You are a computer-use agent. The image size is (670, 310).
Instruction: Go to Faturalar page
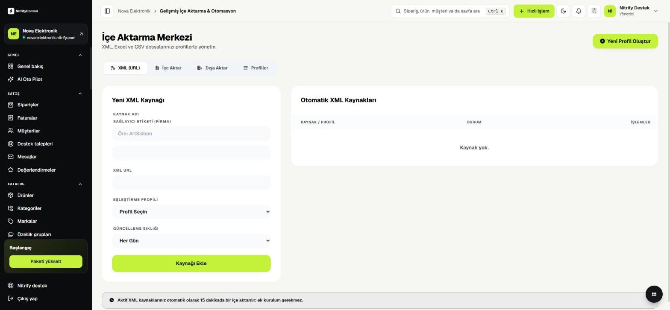coord(46,118)
